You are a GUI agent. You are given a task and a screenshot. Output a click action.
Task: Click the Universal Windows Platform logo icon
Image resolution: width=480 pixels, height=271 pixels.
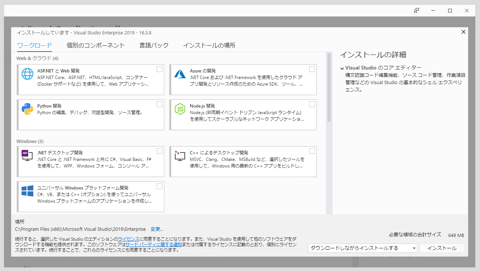(x=27, y=191)
